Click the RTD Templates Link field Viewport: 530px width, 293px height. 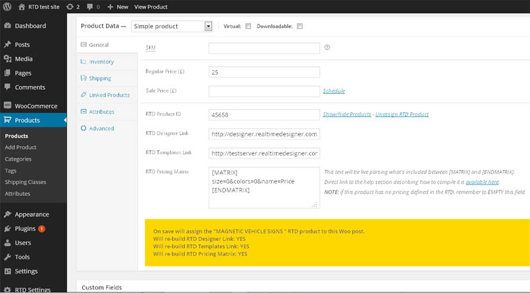264,153
